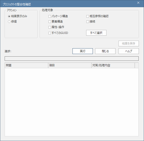Click the 進捗 progress bar

[72, 59]
